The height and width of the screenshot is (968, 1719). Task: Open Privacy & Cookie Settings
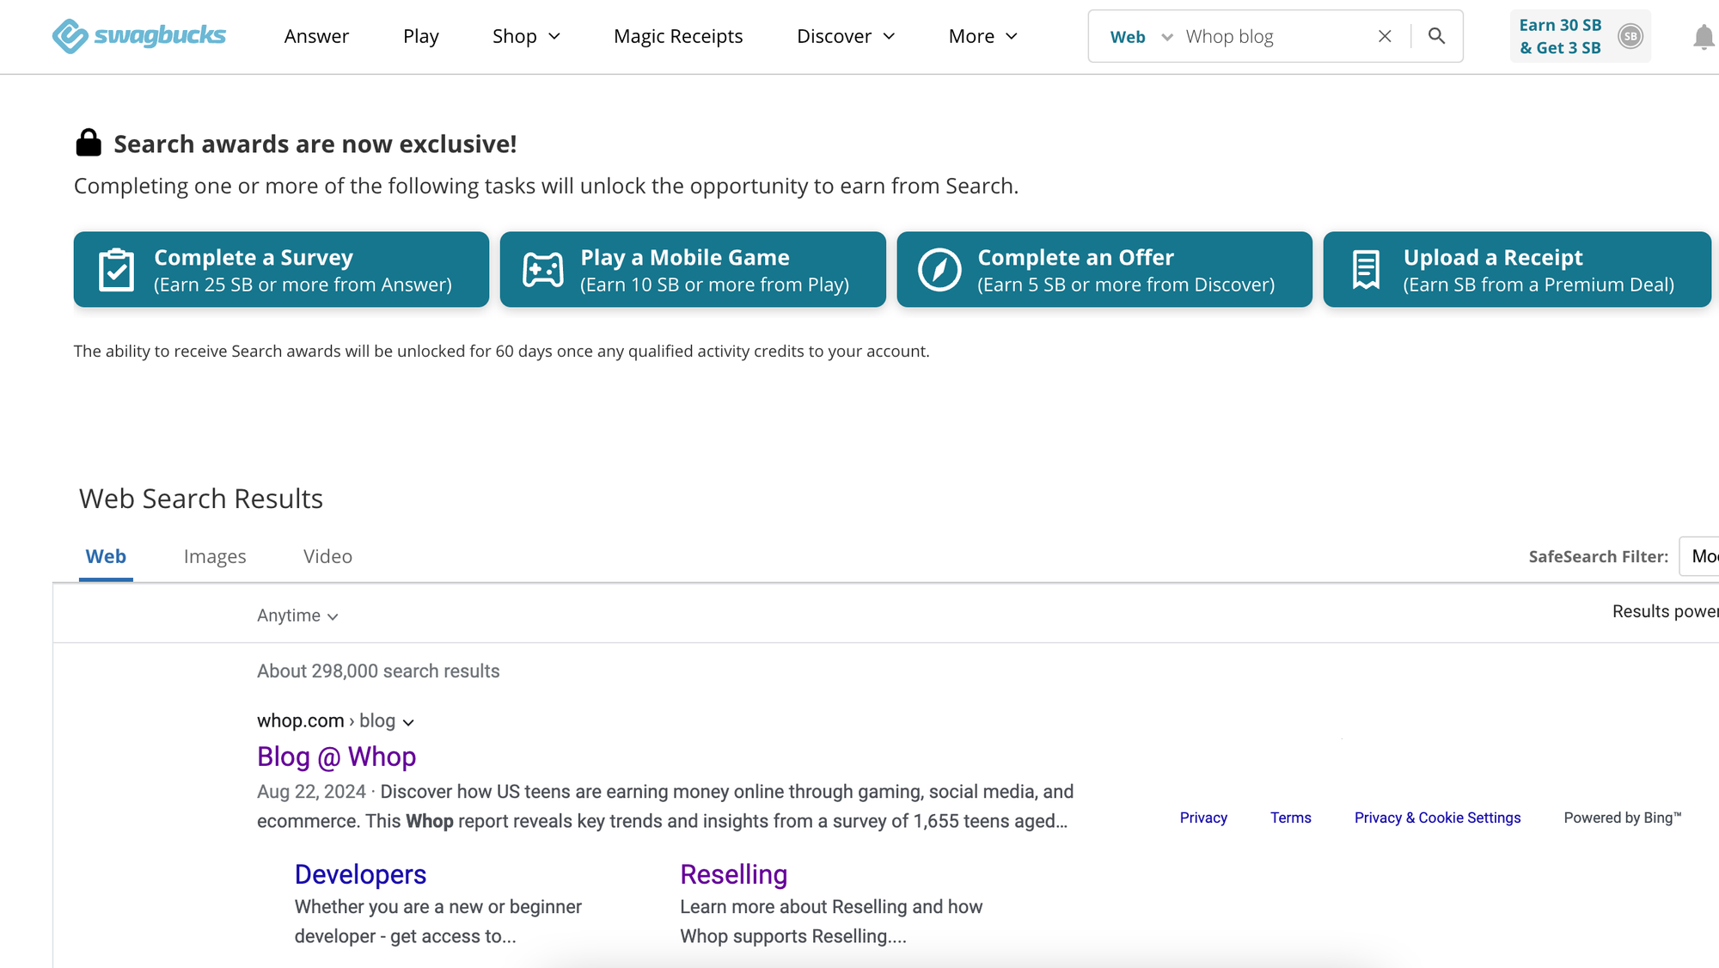[x=1437, y=818]
